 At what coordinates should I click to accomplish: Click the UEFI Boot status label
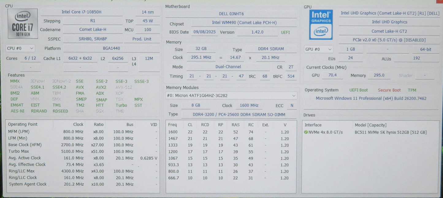click(358, 90)
